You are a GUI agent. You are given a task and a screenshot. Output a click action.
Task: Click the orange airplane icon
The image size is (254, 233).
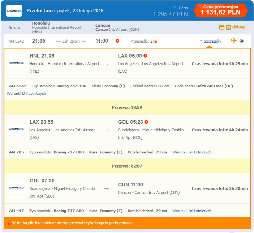click(x=234, y=40)
